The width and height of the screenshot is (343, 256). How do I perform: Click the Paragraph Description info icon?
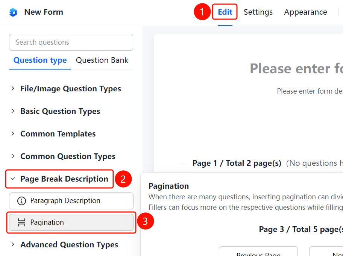(x=21, y=201)
